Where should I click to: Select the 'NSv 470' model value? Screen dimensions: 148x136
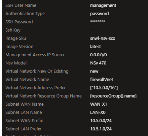(98, 63)
